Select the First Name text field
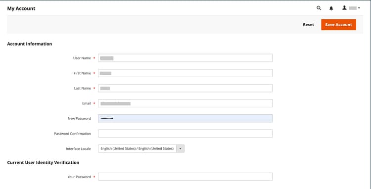Viewport: 371px width, 189px height. 185,73
